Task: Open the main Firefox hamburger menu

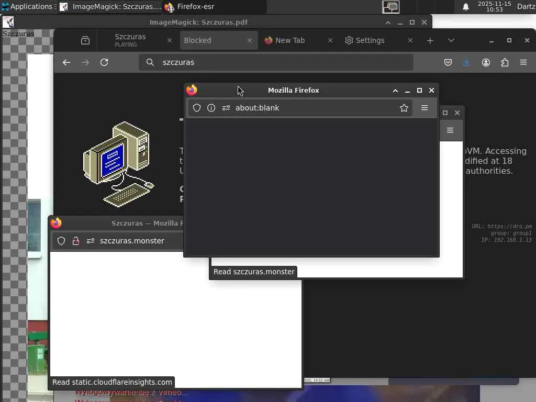Action: [x=523, y=62]
